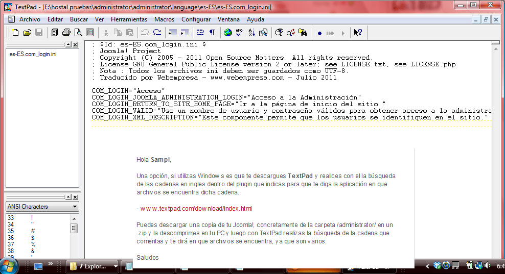This screenshot has width=505, height=274.
Task: Undo the last edit with the Undo arrow
Action: [x=145, y=33]
